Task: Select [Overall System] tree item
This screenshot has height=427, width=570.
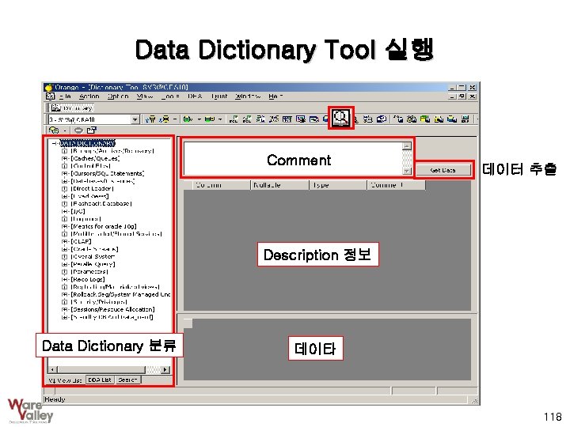Action: [93, 256]
